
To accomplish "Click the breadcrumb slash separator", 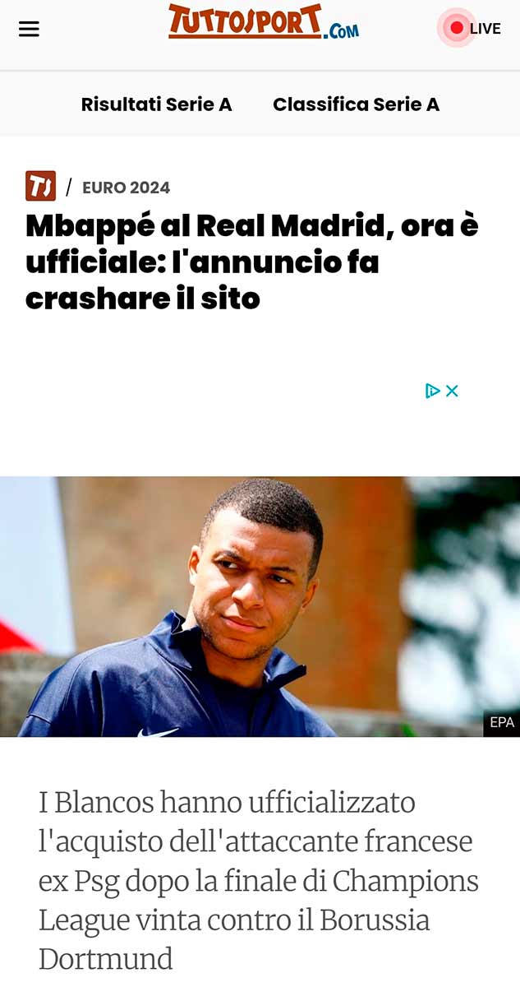I will coord(69,188).
